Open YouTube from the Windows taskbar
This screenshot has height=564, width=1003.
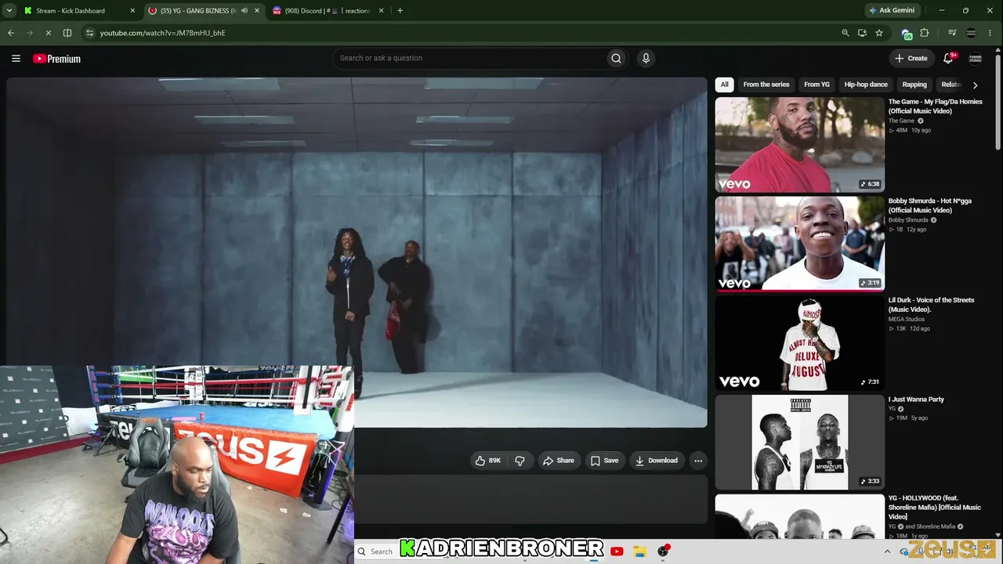[x=617, y=551]
